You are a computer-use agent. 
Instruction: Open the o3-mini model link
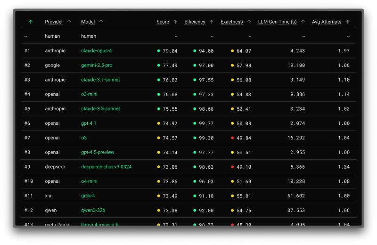click(x=90, y=94)
